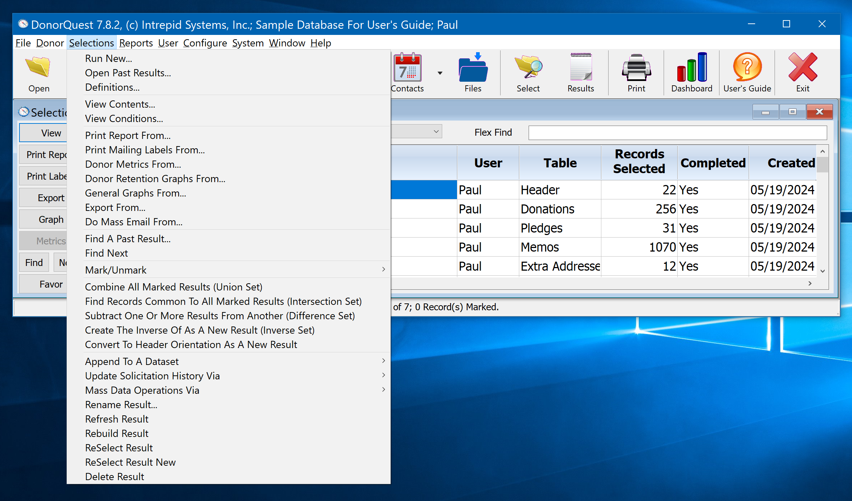This screenshot has height=501, width=852.
Task: Expand Update Solicitation History Via submenu
Action: tap(237, 376)
